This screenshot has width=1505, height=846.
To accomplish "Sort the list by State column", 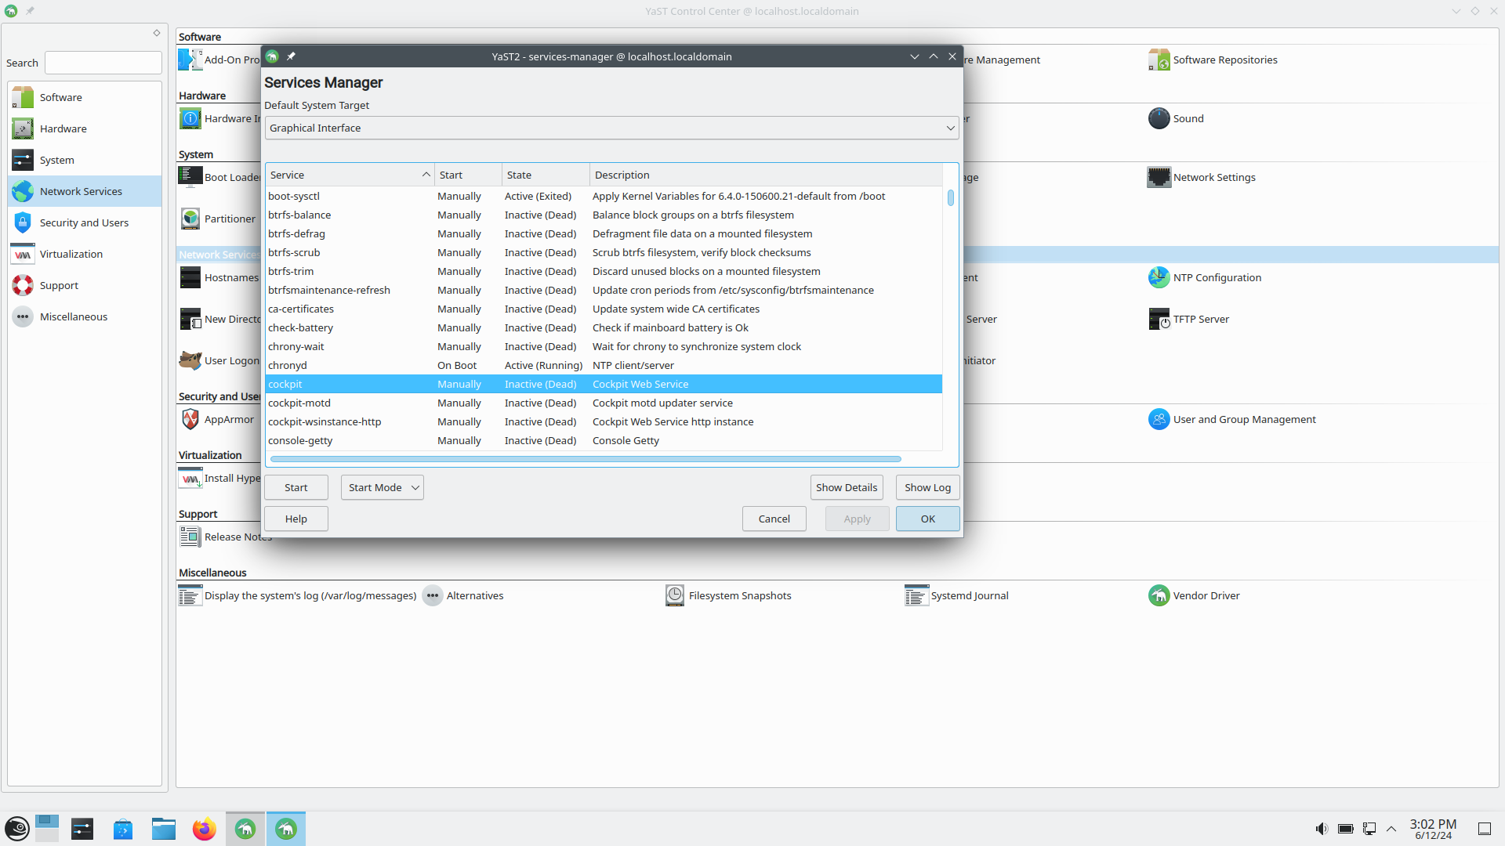I will coord(546,175).
